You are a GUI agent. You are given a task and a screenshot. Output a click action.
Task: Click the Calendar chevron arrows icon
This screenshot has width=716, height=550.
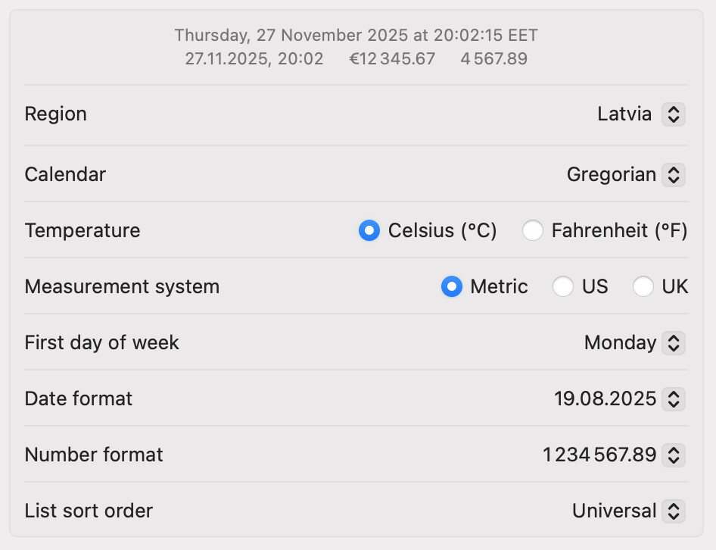(x=673, y=175)
